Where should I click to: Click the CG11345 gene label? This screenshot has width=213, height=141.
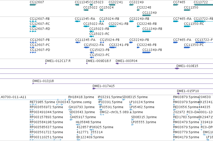click(x=82, y=2)
